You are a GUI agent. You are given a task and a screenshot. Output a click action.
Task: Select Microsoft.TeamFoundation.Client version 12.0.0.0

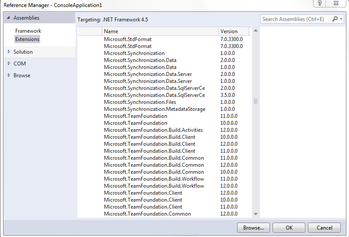click(x=165, y=193)
